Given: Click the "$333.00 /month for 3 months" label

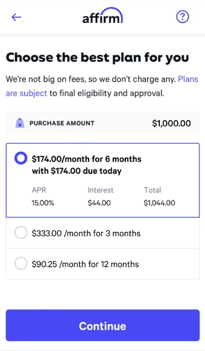Looking at the screenshot, I should 86,234.
